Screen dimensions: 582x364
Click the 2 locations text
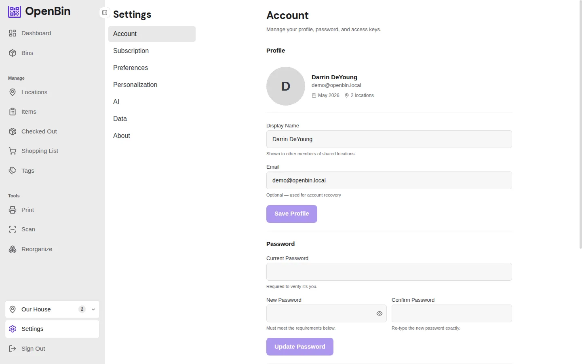(362, 95)
